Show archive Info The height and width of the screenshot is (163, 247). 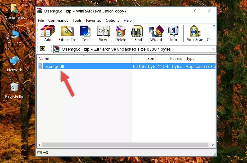pos(173,33)
